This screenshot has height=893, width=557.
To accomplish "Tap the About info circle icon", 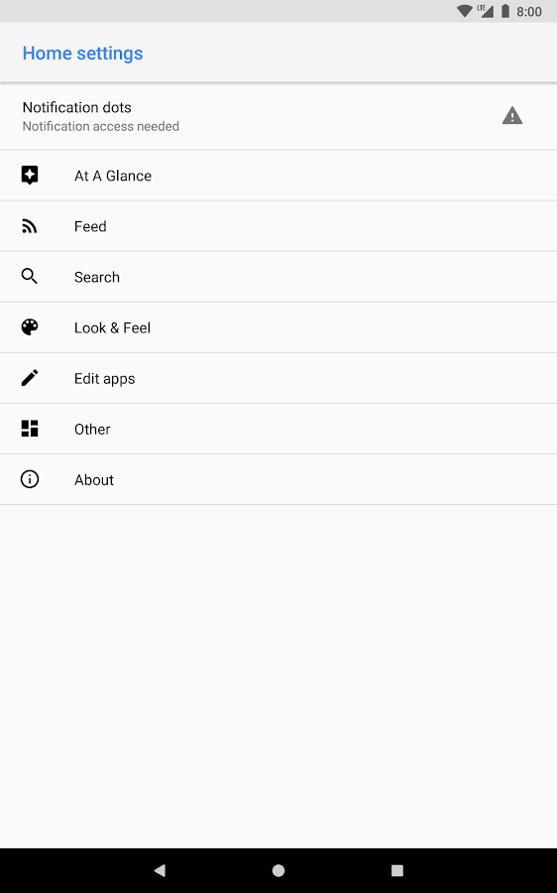I will coord(30,479).
